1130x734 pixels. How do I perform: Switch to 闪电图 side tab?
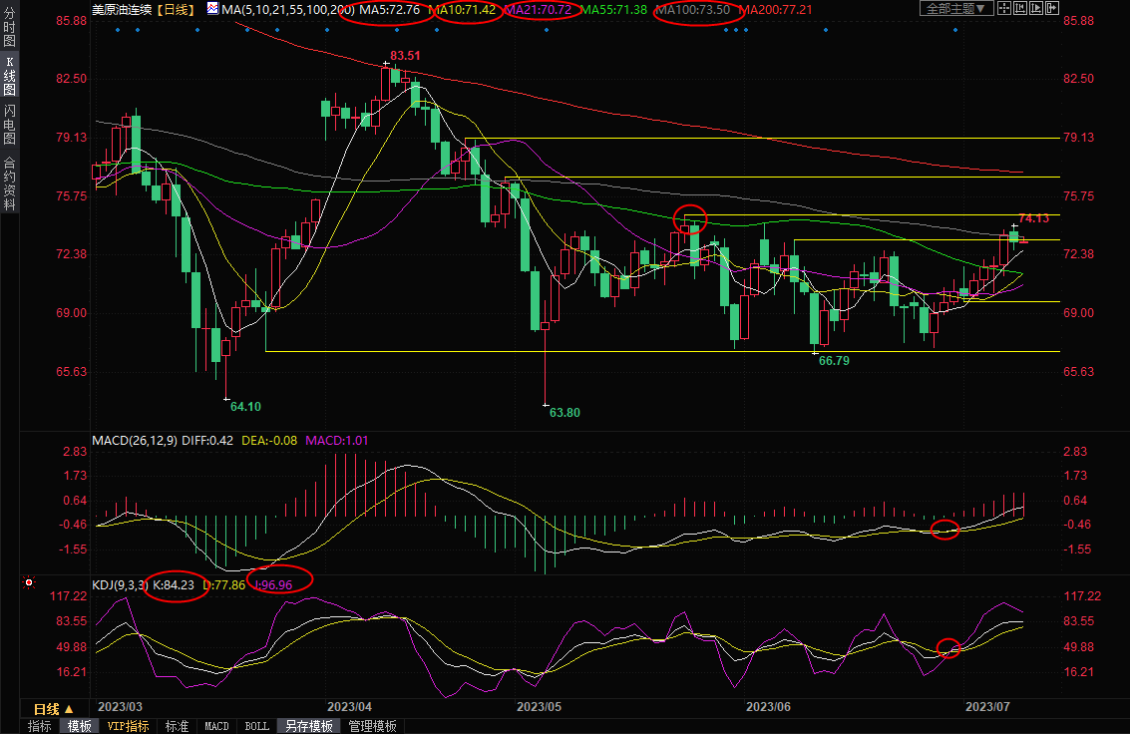point(9,123)
